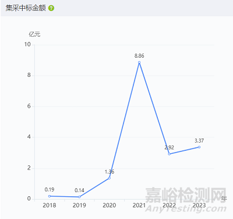Select the 2023 data point on the line
Viewport: 233px width, 219px height.
(199, 147)
